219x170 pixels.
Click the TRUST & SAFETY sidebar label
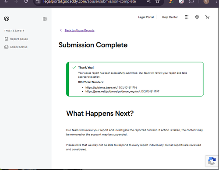[x=14, y=31]
